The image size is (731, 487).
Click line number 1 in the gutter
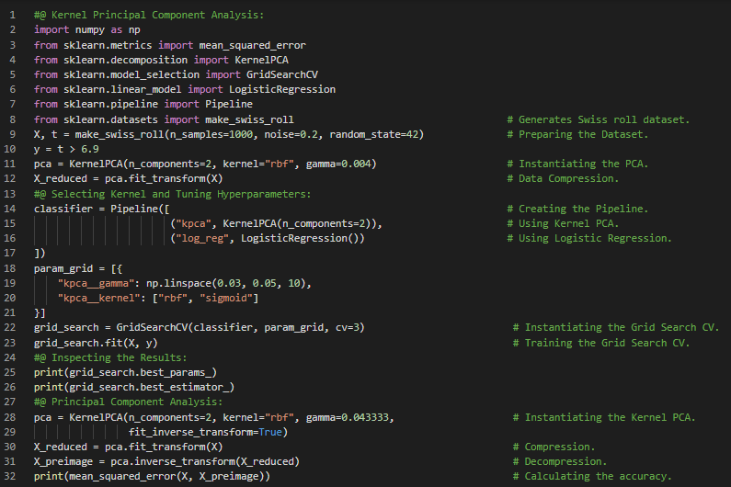tap(14, 15)
